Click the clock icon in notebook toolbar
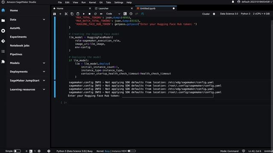 coord(131,14)
